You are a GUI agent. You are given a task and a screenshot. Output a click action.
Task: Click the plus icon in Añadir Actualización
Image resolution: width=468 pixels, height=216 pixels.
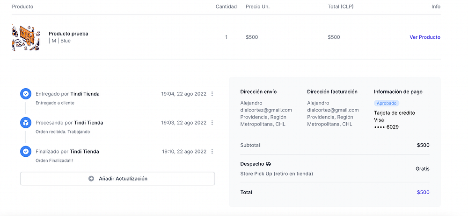tap(91, 179)
